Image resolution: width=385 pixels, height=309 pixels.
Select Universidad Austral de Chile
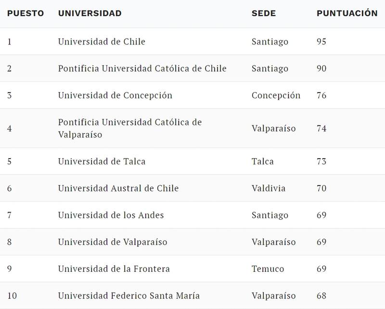(118, 188)
